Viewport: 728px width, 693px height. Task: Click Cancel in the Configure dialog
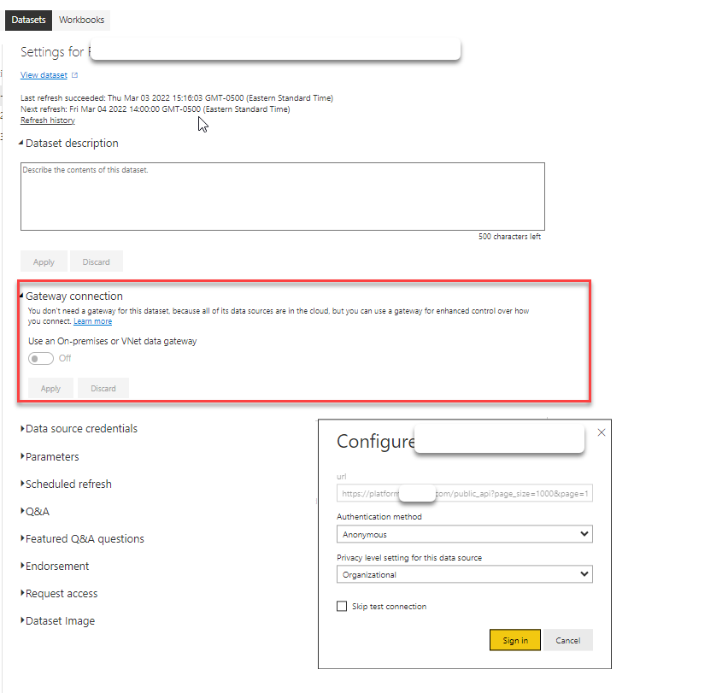click(x=568, y=640)
